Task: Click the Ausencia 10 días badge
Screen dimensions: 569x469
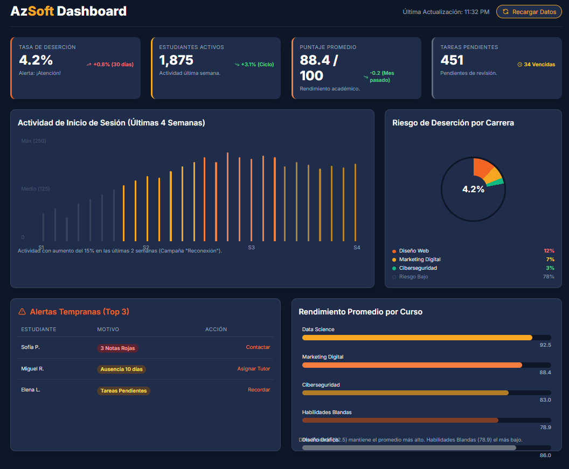Action: click(121, 370)
